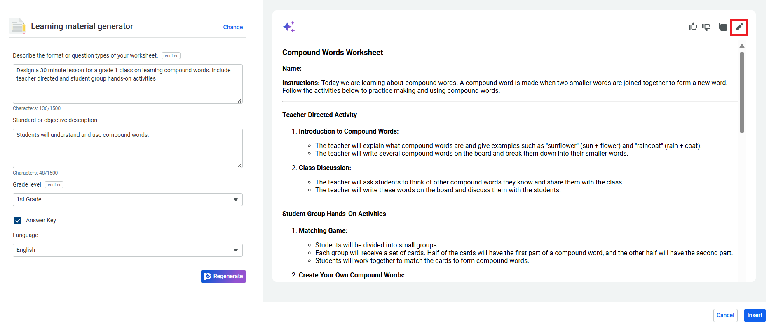
Task: Click resize handle of worksheet description box
Action: tap(240, 101)
